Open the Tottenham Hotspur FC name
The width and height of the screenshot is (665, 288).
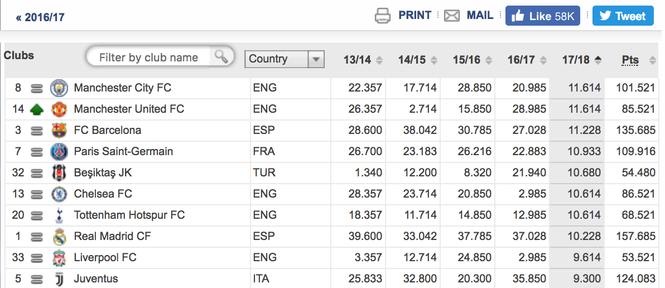(129, 215)
